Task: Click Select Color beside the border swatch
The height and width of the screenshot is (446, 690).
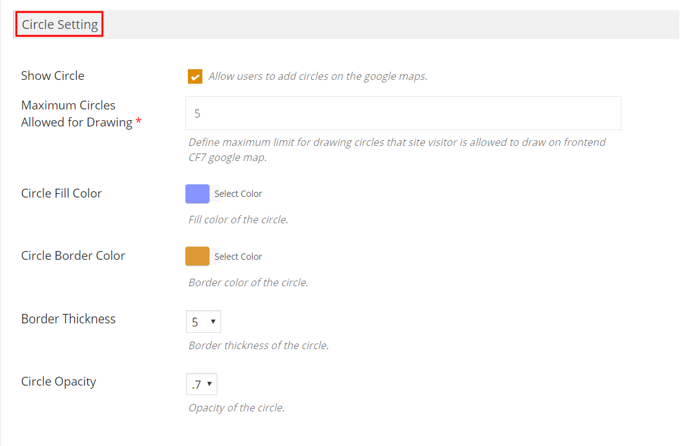Action: click(x=238, y=257)
